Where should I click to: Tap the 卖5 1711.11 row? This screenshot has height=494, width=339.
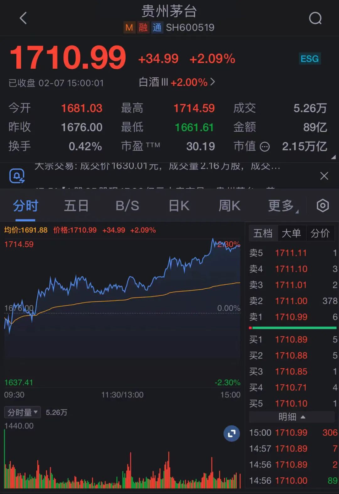pyautogui.click(x=293, y=253)
